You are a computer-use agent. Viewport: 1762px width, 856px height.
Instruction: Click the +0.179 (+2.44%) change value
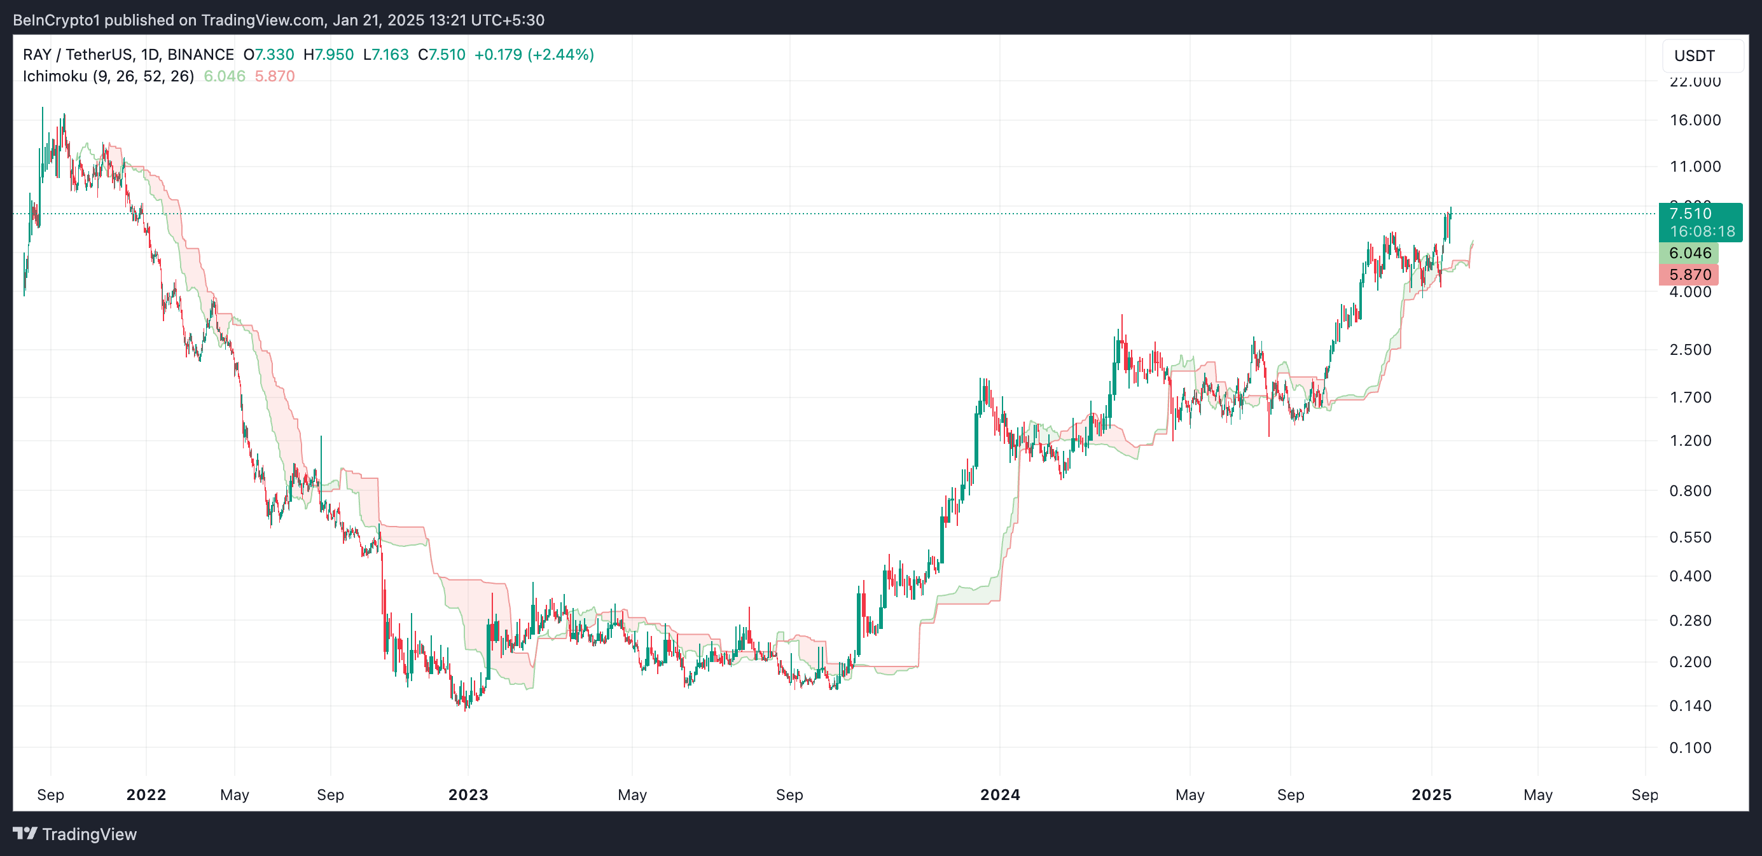point(534,55)
